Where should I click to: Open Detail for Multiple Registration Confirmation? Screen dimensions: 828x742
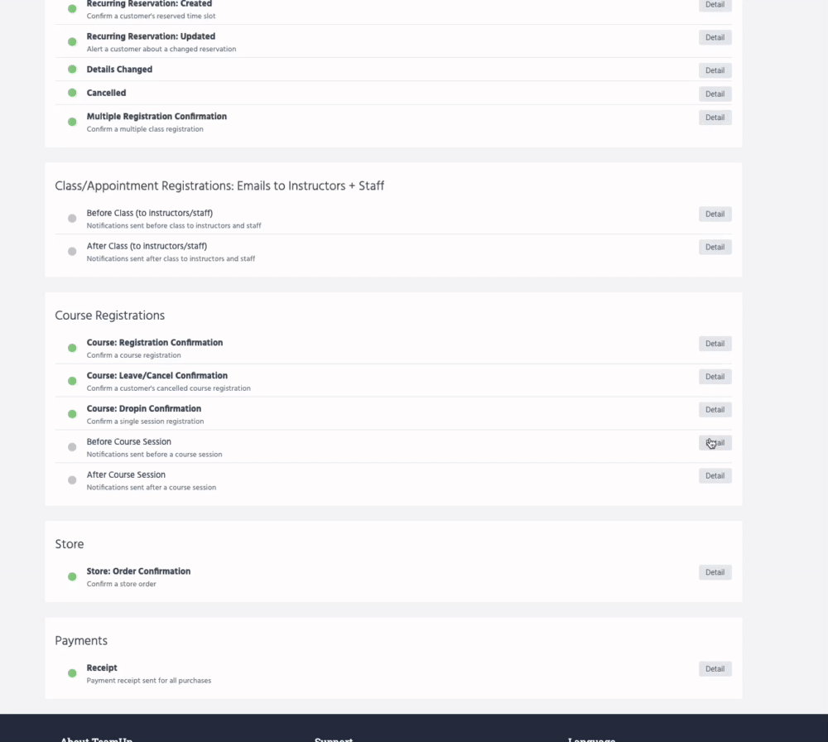click(715, 118)
